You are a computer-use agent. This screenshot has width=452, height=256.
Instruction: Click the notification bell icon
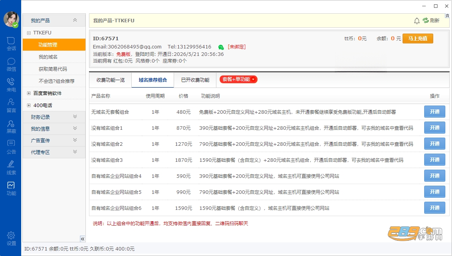[x=417, y=21]
